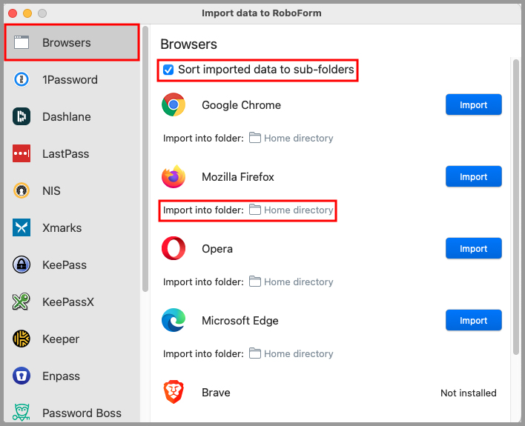
Task: Click the browsers panel vertical scrollbar
Action: pyautogui.click(x=515, y=207)
